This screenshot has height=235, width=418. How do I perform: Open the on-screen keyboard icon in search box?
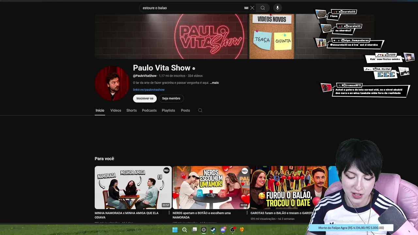(x=246, y=8)
